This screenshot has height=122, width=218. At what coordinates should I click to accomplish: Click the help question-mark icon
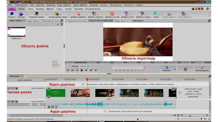207,9
